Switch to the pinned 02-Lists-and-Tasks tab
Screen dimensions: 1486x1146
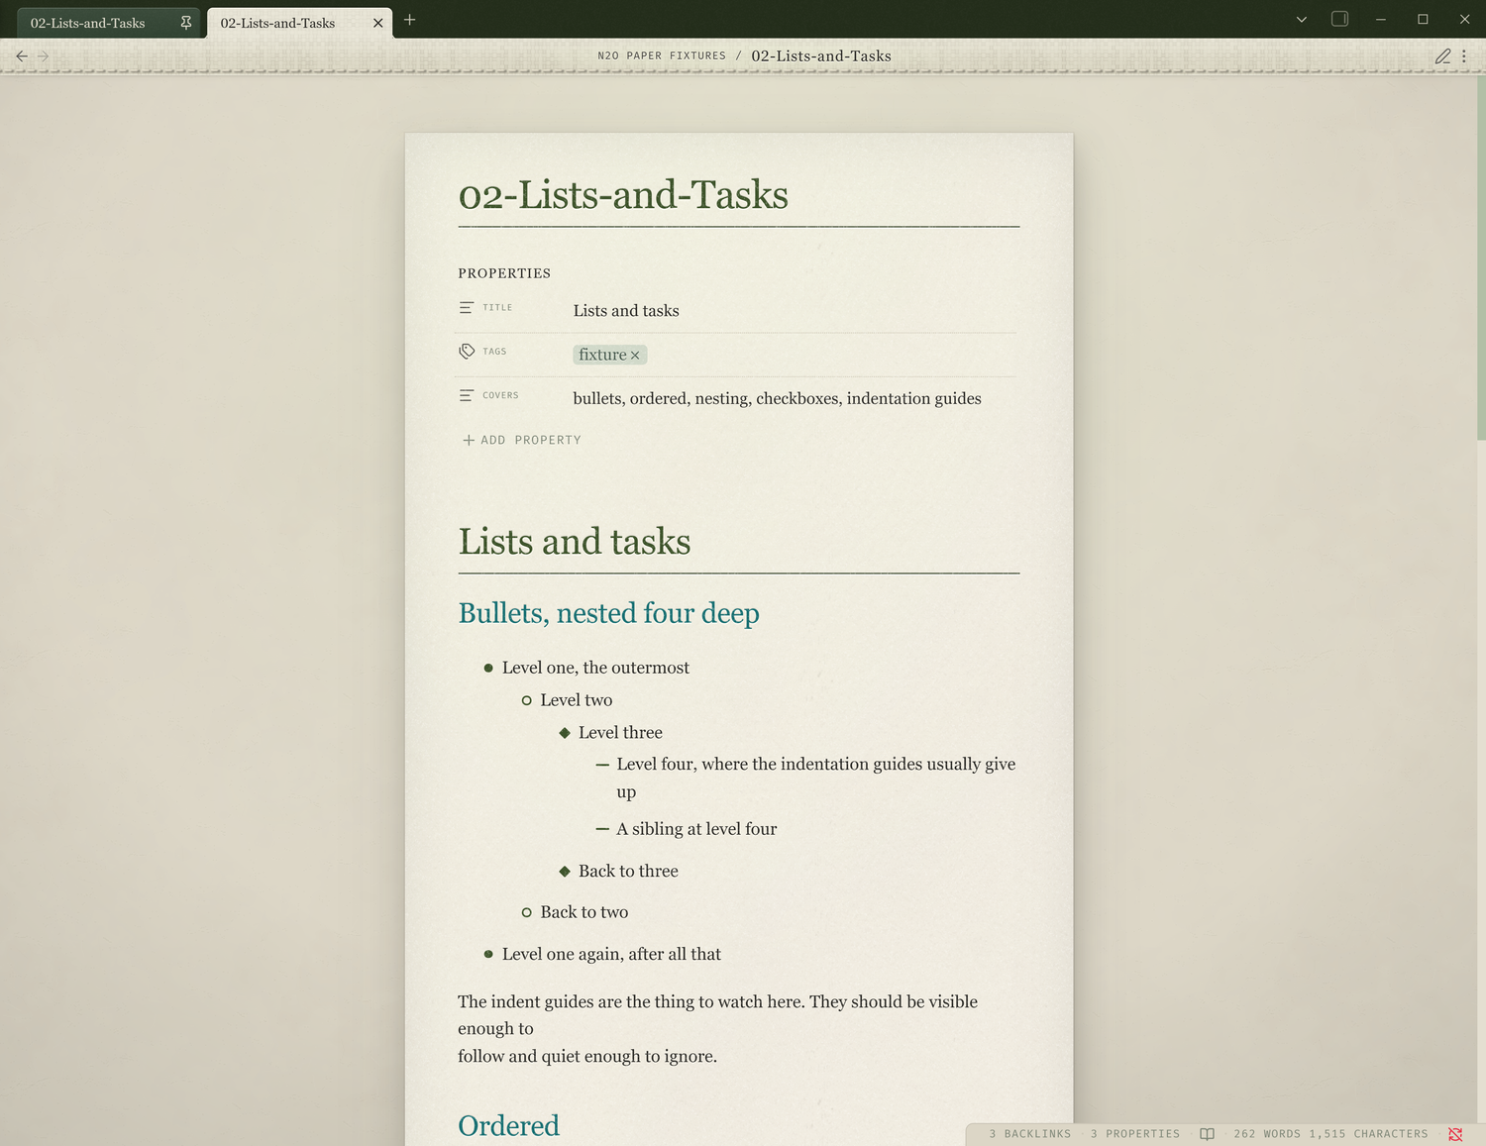[x=107, y=23]
